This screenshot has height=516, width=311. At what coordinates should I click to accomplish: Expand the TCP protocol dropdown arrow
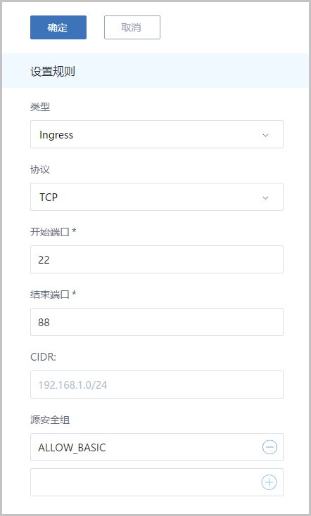(265, 198)
